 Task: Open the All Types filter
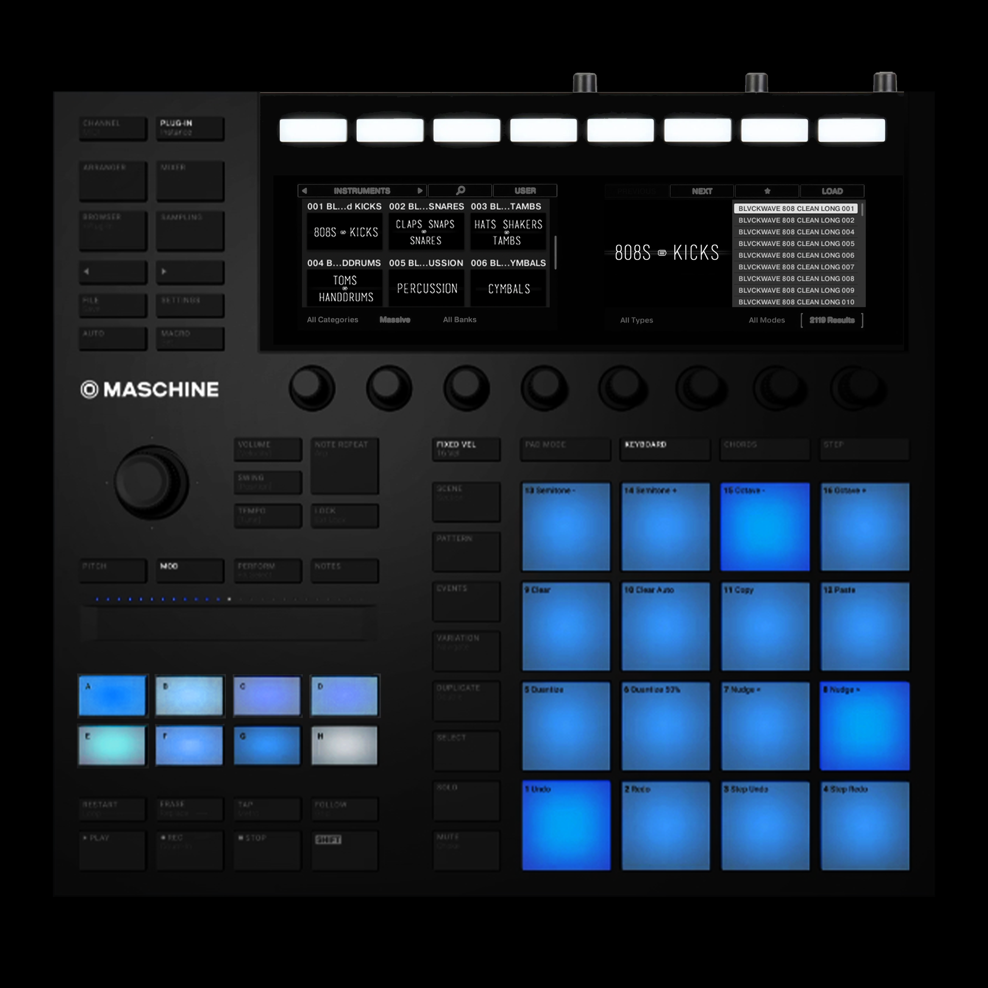click(x=636, y=320)
